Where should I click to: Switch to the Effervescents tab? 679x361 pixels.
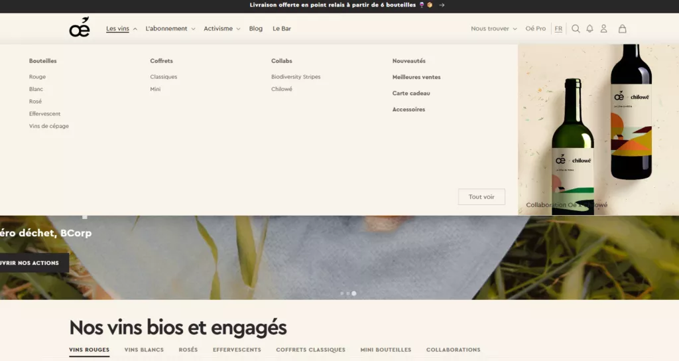[237, 350]
